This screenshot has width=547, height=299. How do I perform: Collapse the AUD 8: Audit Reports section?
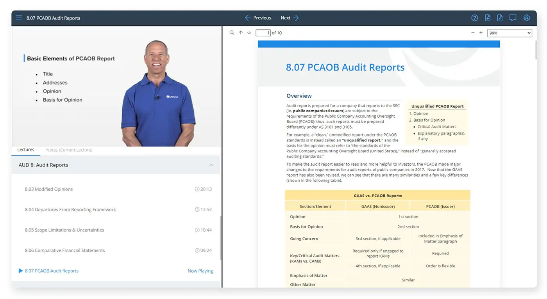(211, 165)
